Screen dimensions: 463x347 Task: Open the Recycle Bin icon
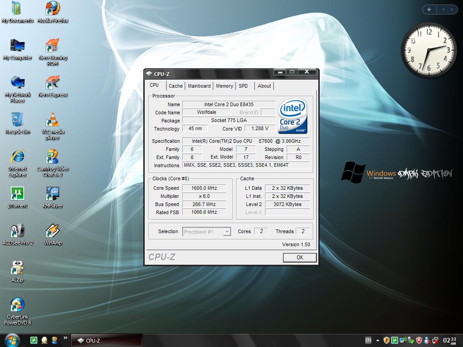pos(17,120)
